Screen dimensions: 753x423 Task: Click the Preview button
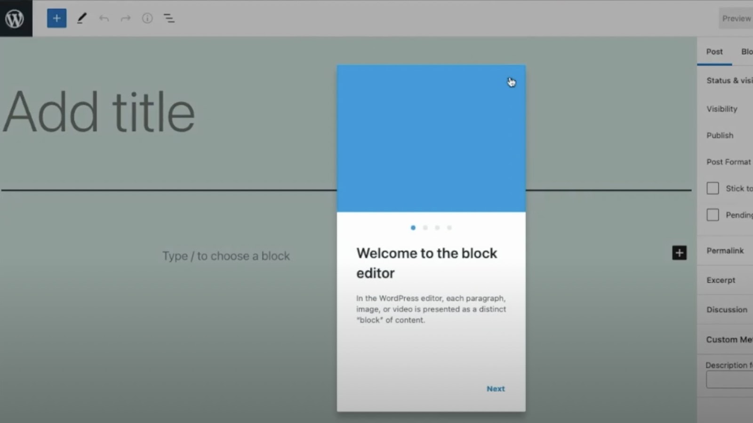[737, 18]
